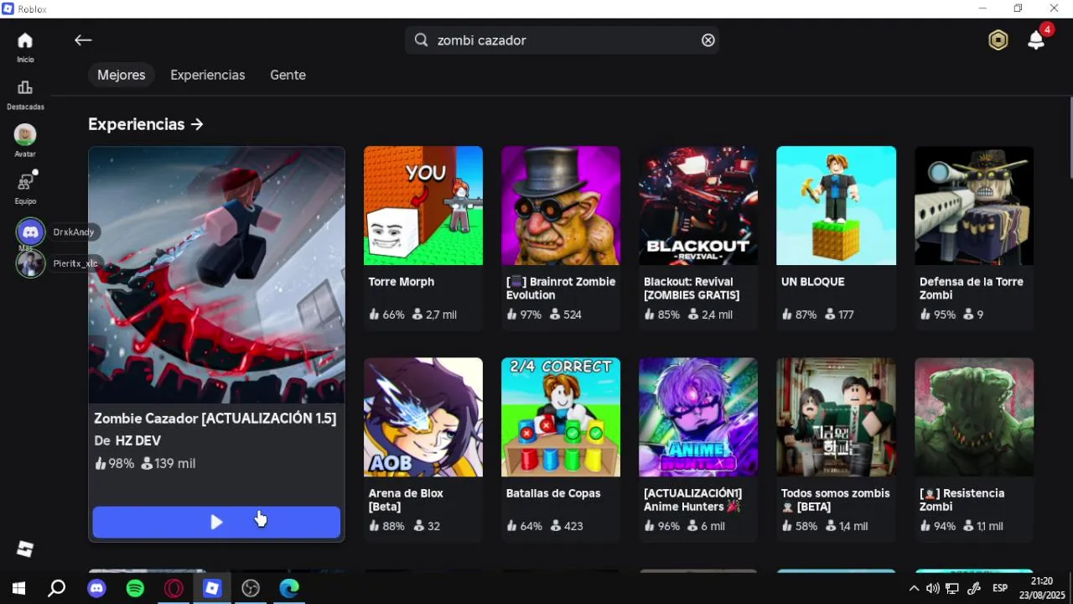Open the Equipo party icon
Viewport: 1073px width, 604px height.
pos(26,180)
